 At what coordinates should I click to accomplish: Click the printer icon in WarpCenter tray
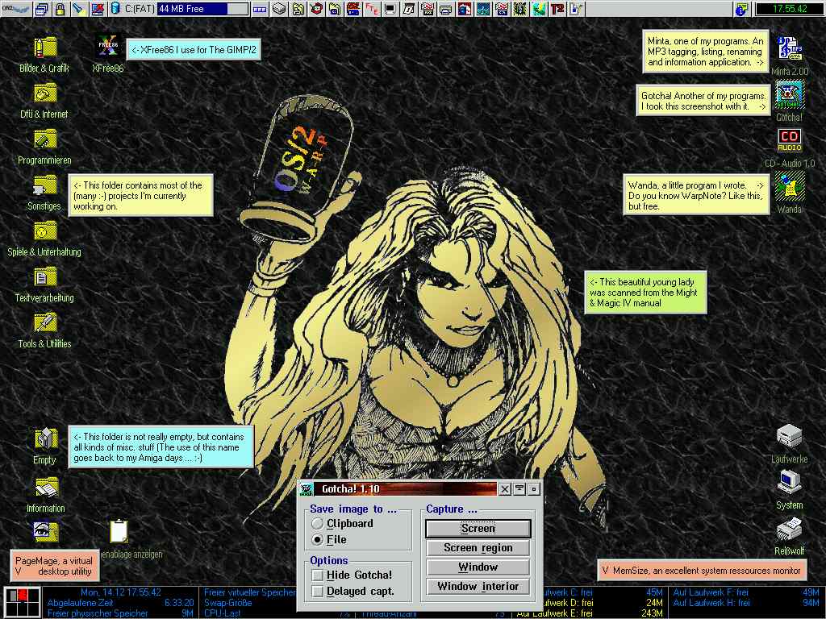445,9
